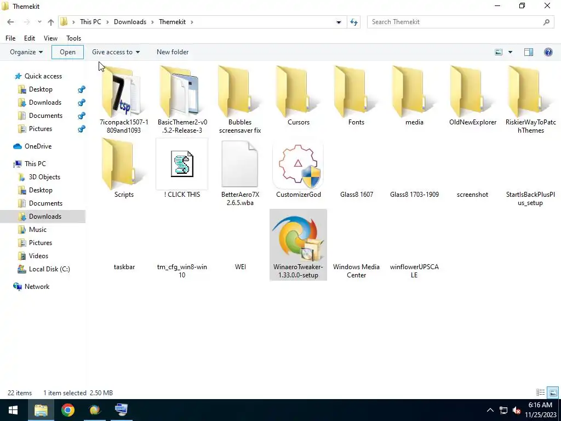Refresh the Themekit folder view

coord(354,22)
